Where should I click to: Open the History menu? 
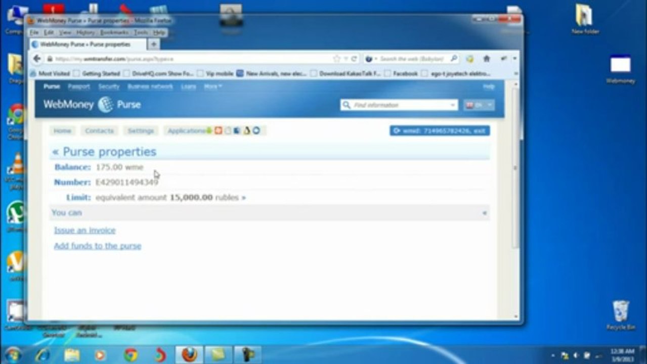[85, 32]
